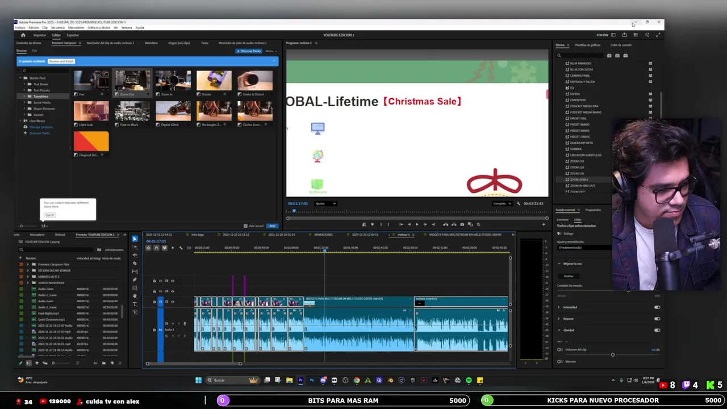Click the Manage products link
Screen dimensions: 727x409
coord(41,127)
